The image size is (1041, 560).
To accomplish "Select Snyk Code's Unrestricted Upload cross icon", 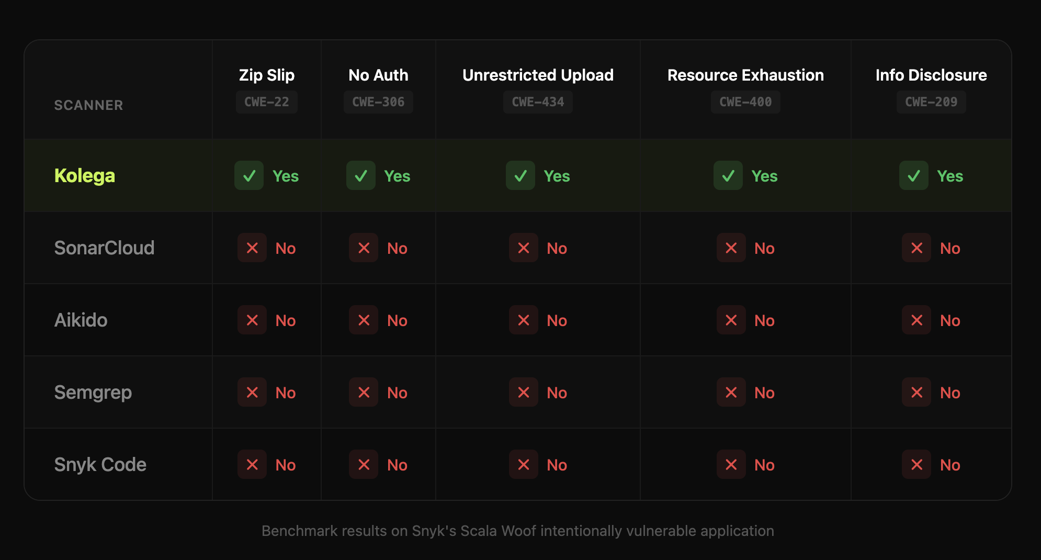I will click(x=524, y=464).
